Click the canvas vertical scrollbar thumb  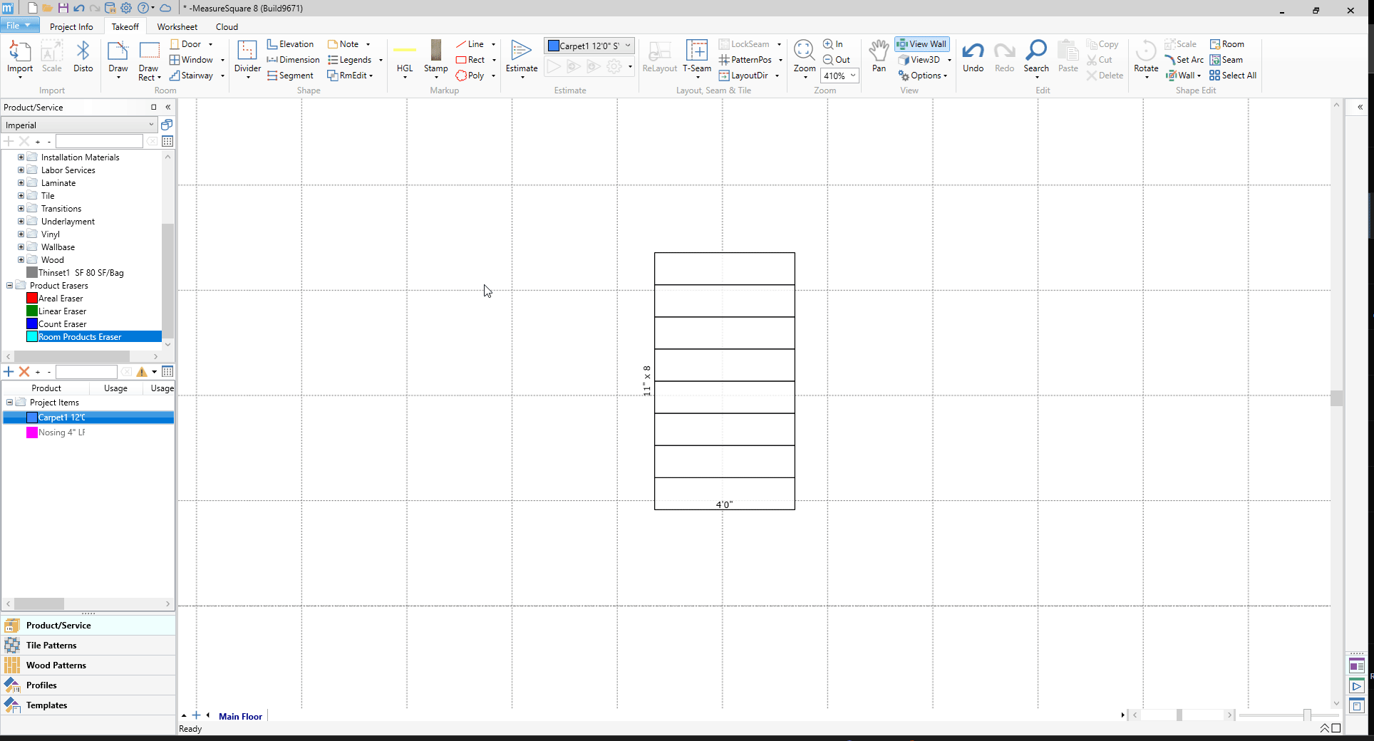pyautogui.click(x=1336, y=398)
